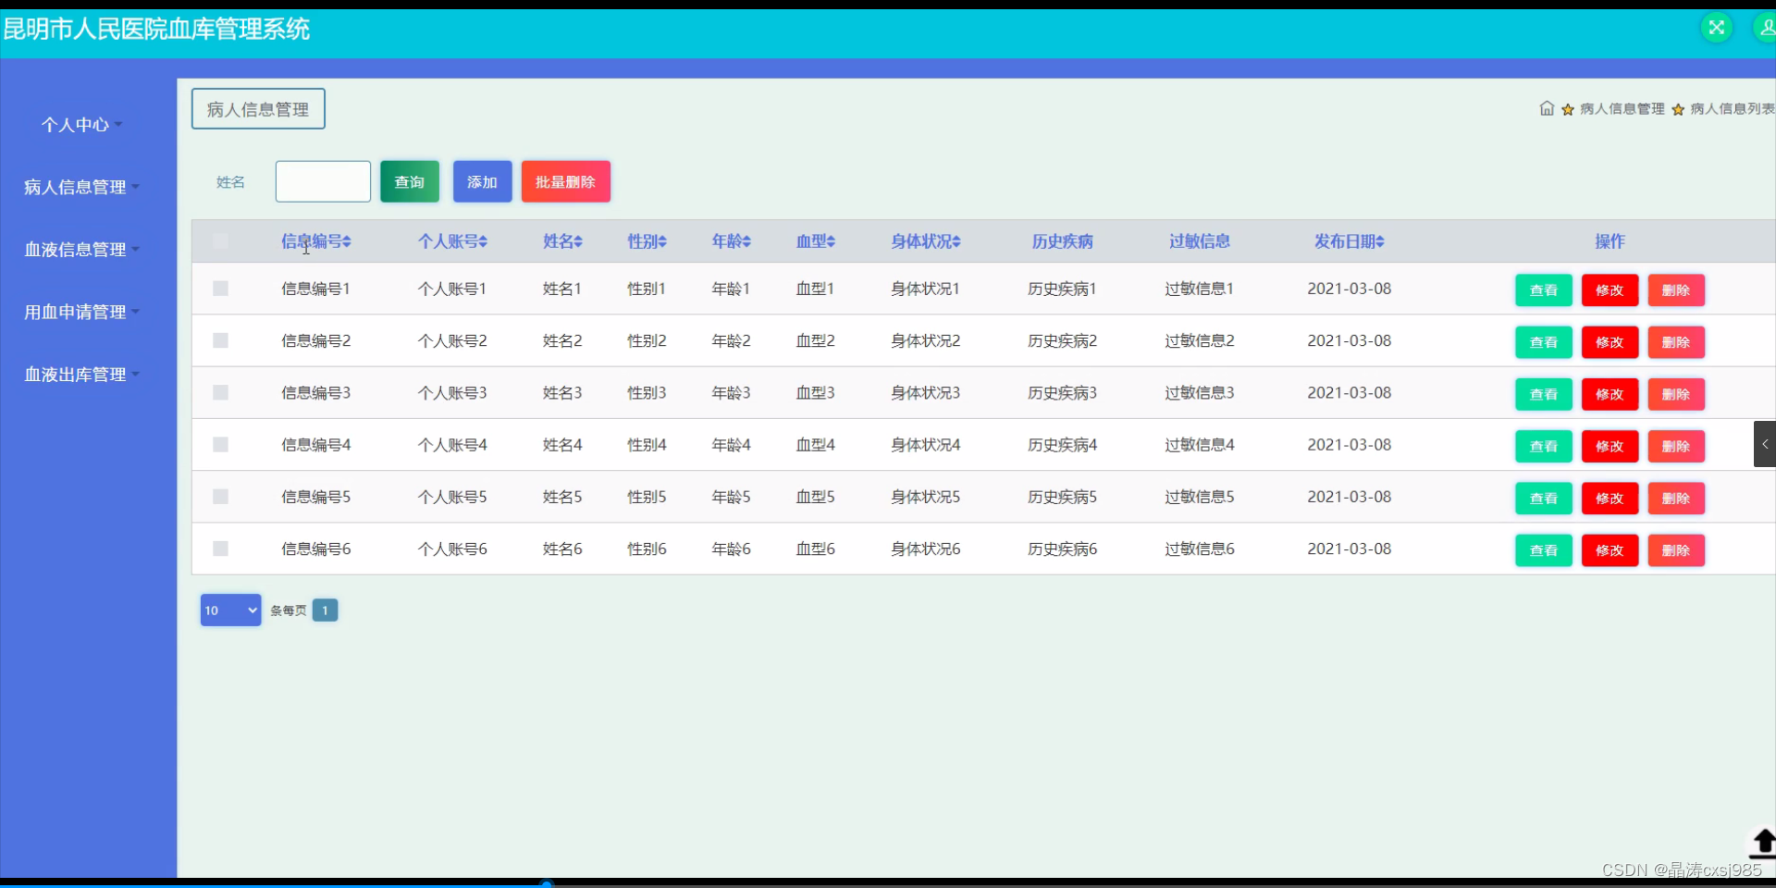The width and height of the screenshot is (1776, 888).
Task: Click the back-to-top arrow icon
Action: click(x=1763, y=843)
